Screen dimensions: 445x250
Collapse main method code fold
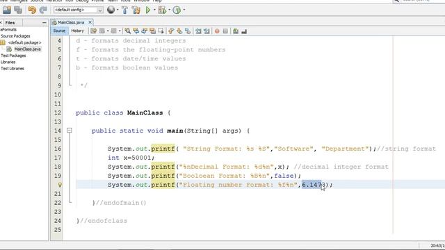click(70, 131)
